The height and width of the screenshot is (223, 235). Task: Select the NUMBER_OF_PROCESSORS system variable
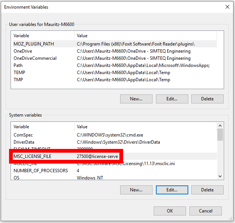coord(41,170)
